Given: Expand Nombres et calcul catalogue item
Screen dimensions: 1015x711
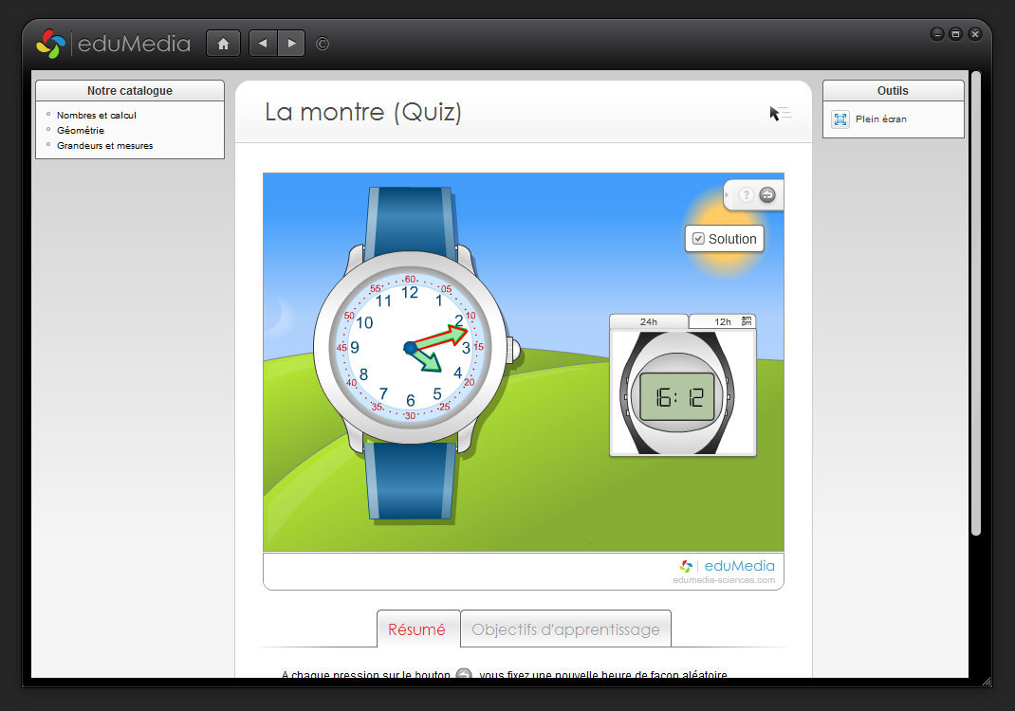Looking at the screenshot, I should [x=96, y=115].
